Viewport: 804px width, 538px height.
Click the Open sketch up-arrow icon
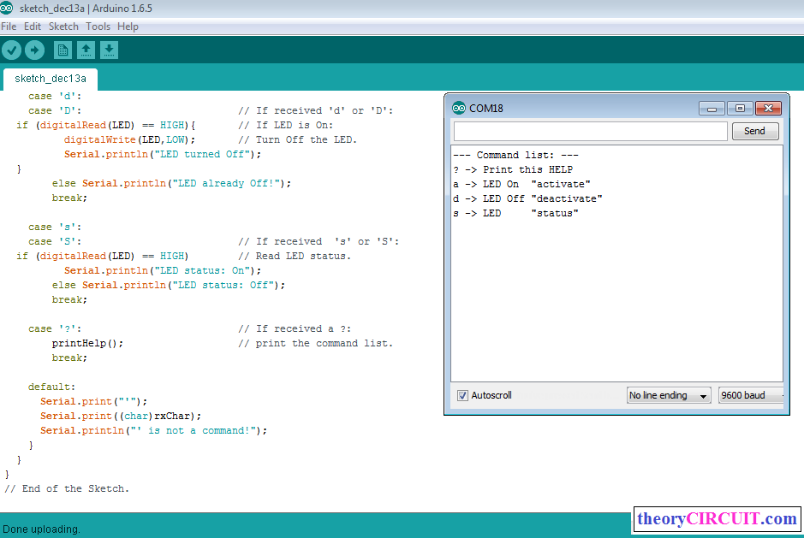tap(86, 50)
